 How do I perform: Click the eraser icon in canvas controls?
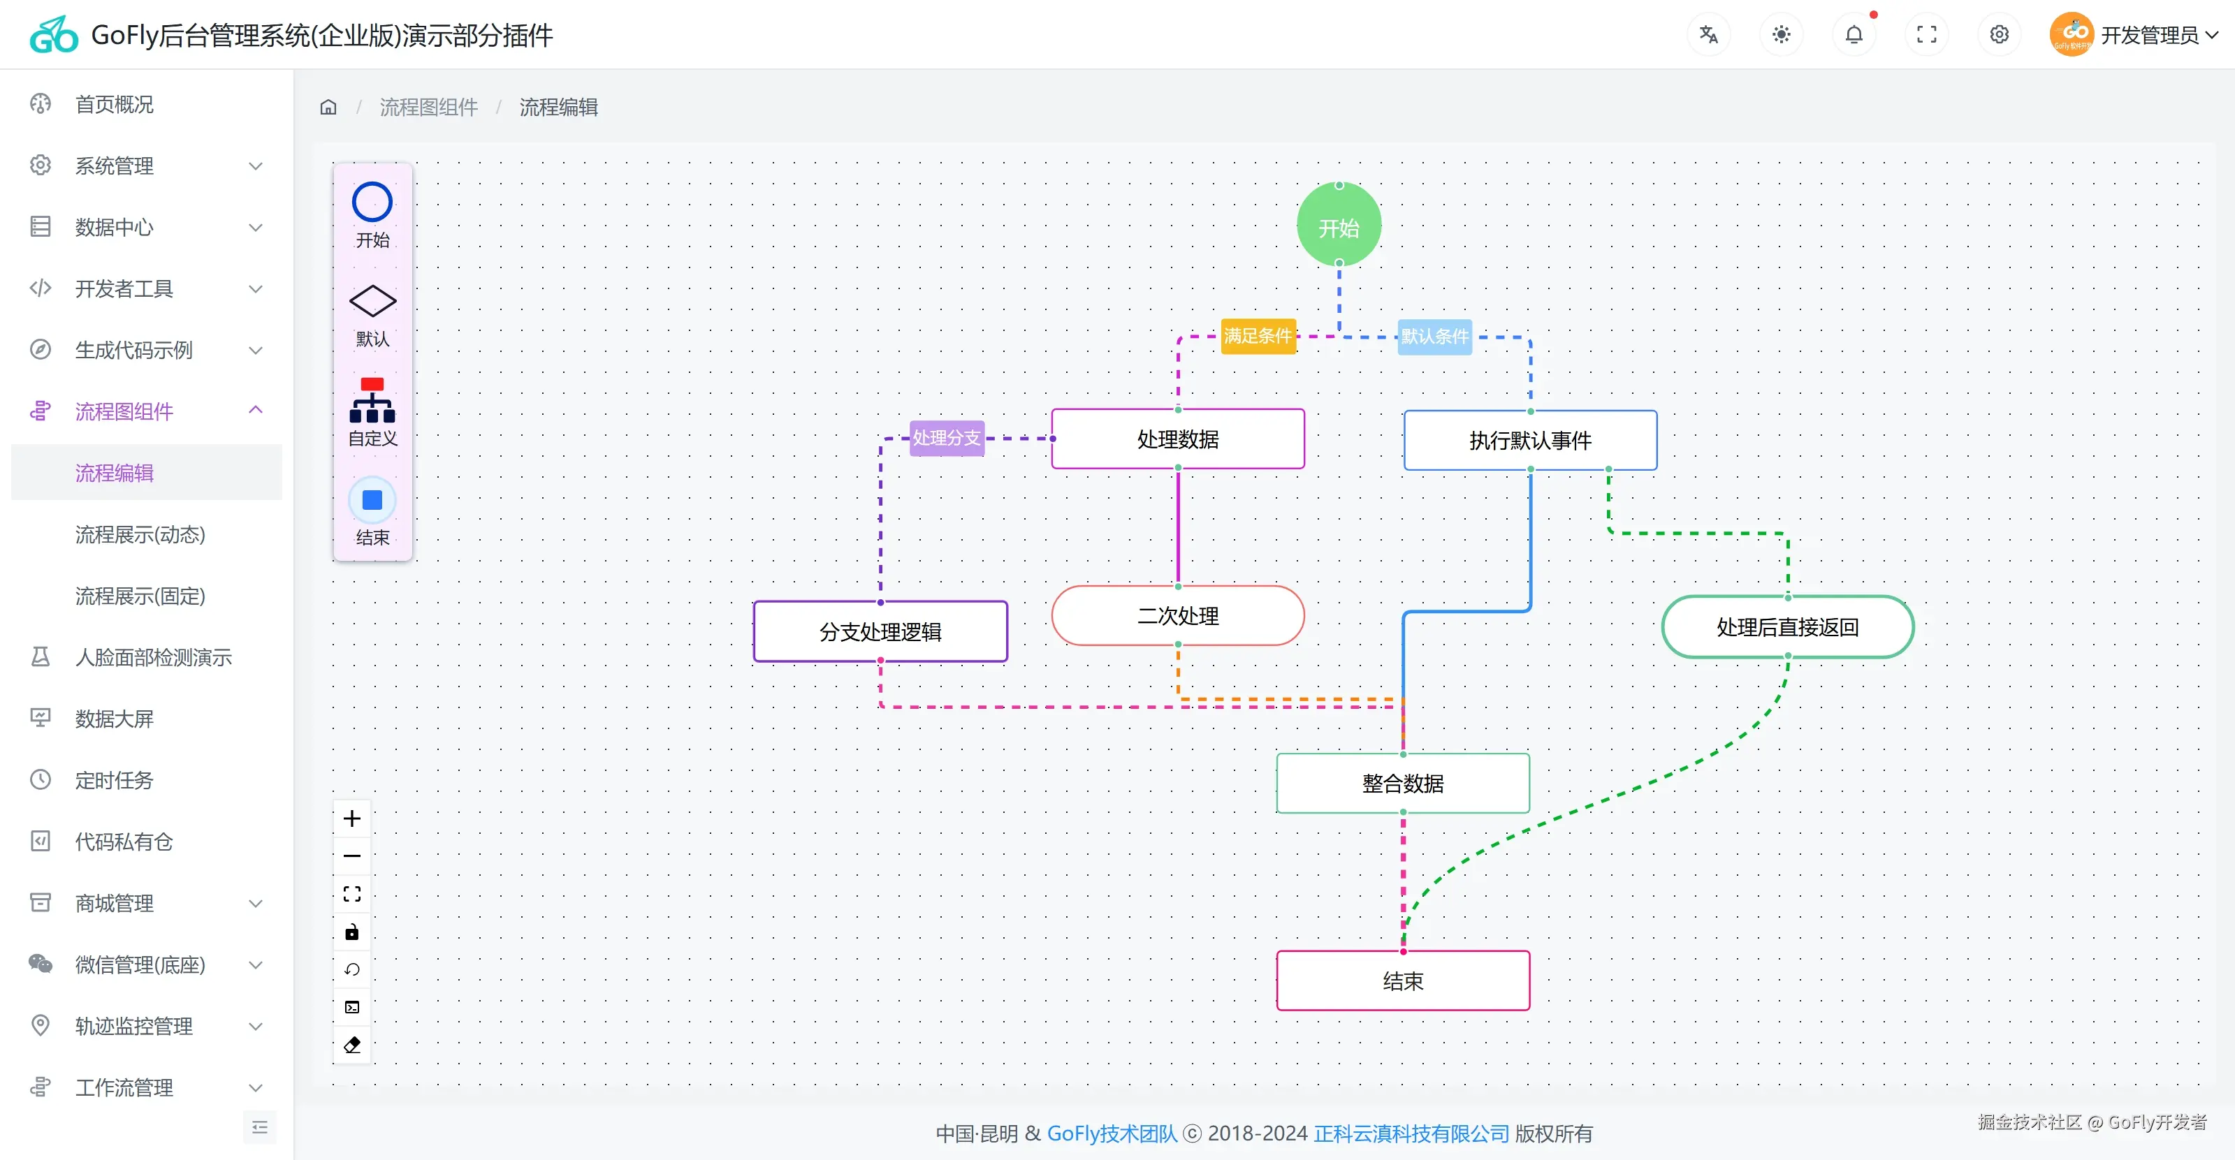(x=351, y=1045)
